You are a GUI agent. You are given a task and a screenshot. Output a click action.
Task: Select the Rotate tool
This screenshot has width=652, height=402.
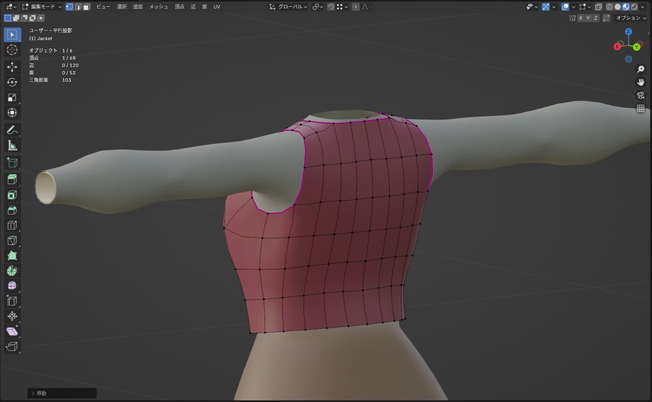point(12,82)
